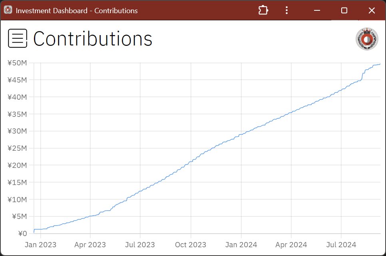
Task: Click the extensions puzzle piece icon
Action: (x=263, y=10)
